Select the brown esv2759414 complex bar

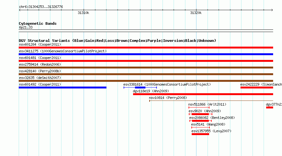[x=146, y=68]
